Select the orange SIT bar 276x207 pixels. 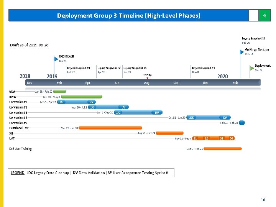point(170,133)
